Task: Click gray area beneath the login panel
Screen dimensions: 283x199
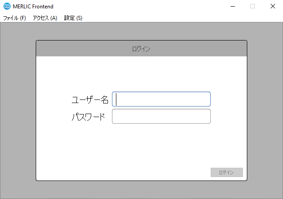Action: point(141,189)
